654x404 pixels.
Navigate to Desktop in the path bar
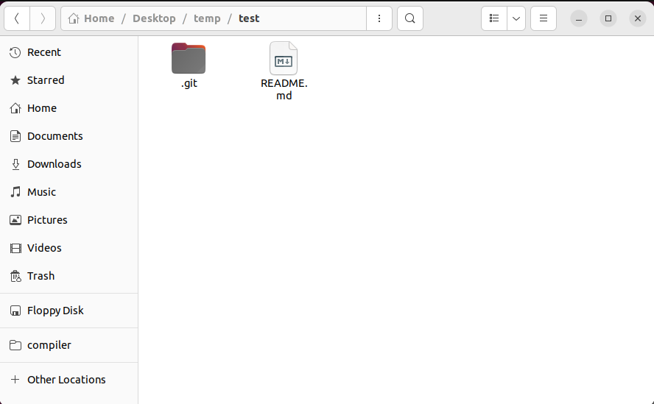point(154,18)
